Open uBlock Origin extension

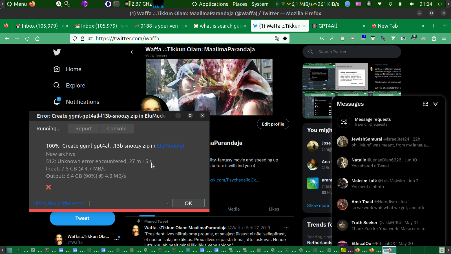point(353,38)
